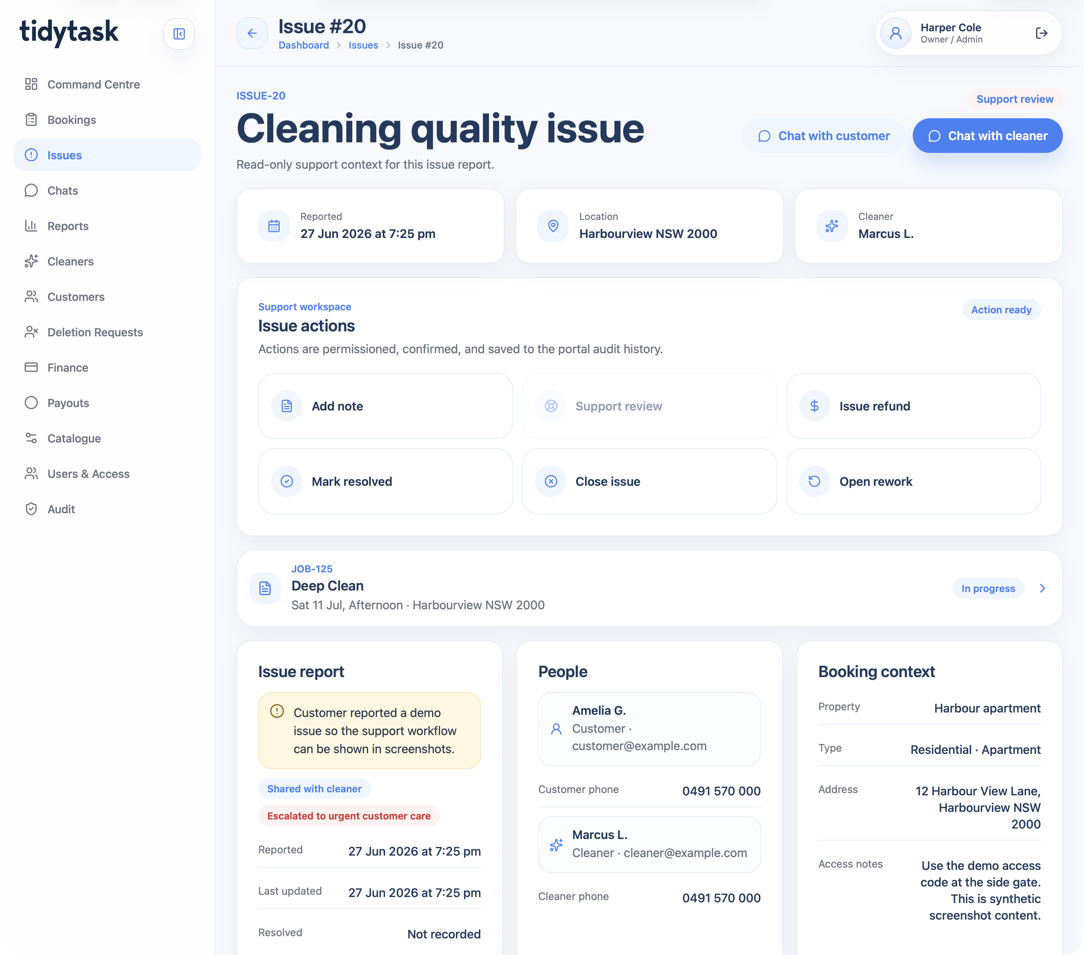The height and width of the screenshot is (955, 1084).
Task: Open the JOB-125 Deep Clean job title
Action: (327, 586)
